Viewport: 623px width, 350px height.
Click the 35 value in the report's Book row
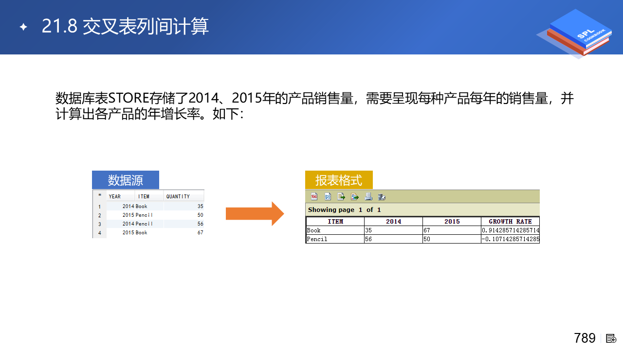click(394, 230)
